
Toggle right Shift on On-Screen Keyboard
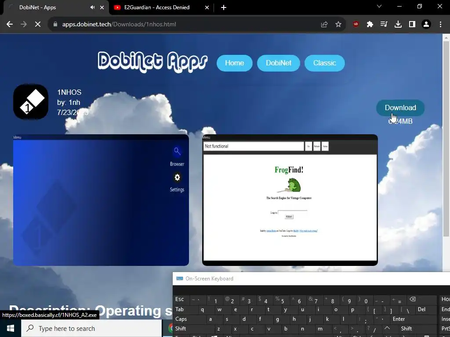click(417, 329)
